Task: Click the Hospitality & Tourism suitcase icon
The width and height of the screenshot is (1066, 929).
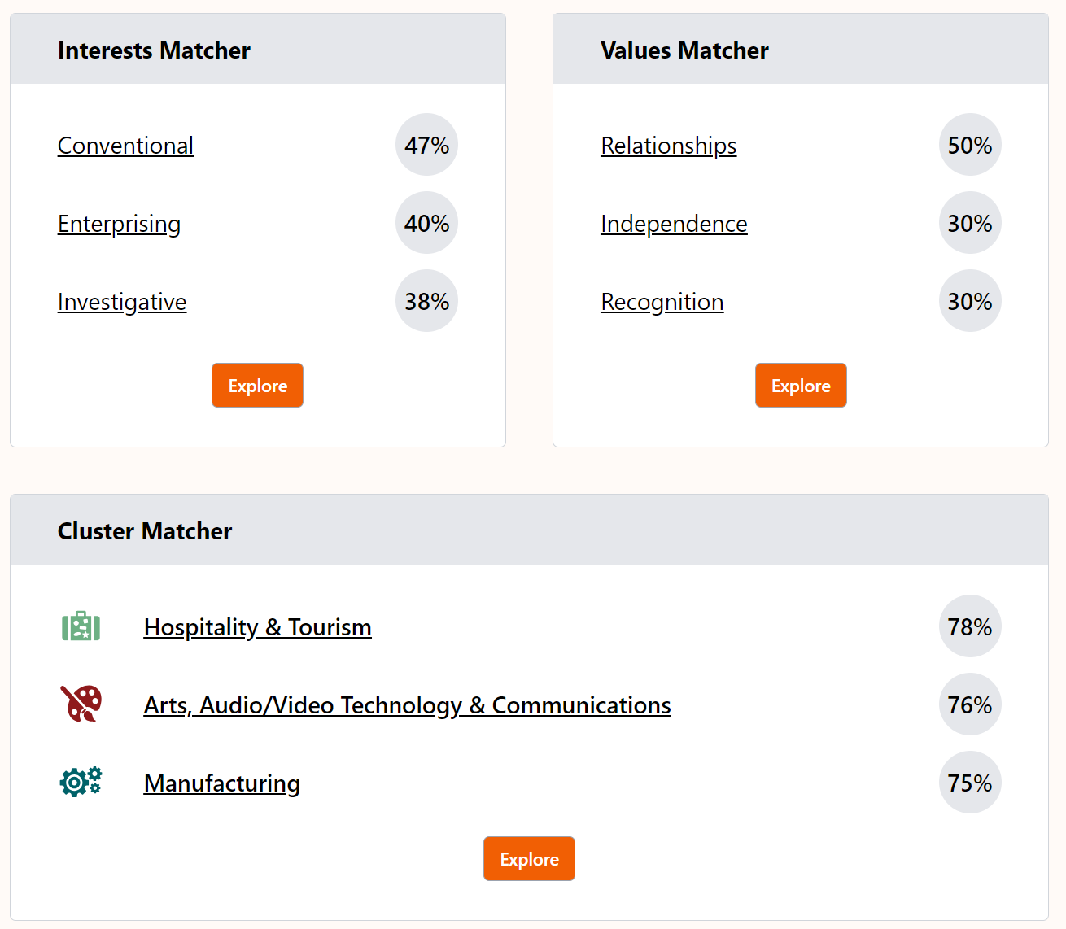Action: (81, 626)
